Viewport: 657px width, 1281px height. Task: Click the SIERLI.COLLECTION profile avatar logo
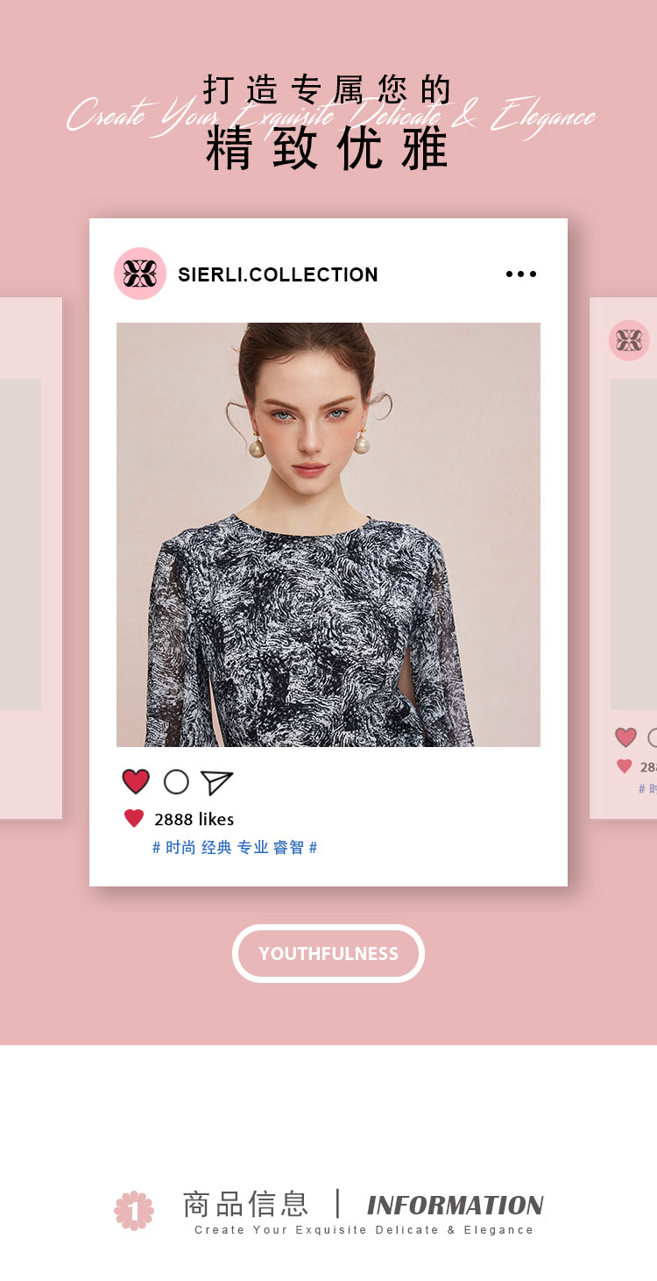pyautogui.click(x=140, y=274)
